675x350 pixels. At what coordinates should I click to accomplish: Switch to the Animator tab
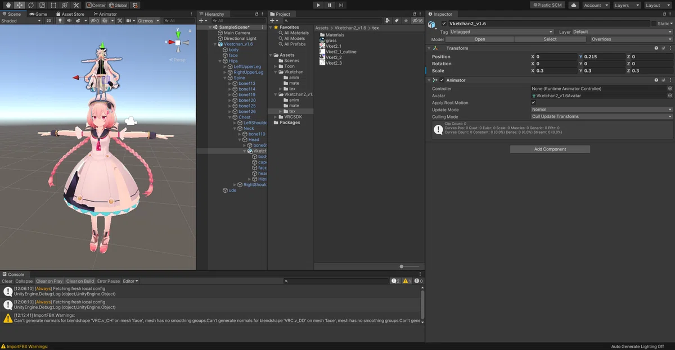[105, 14]
